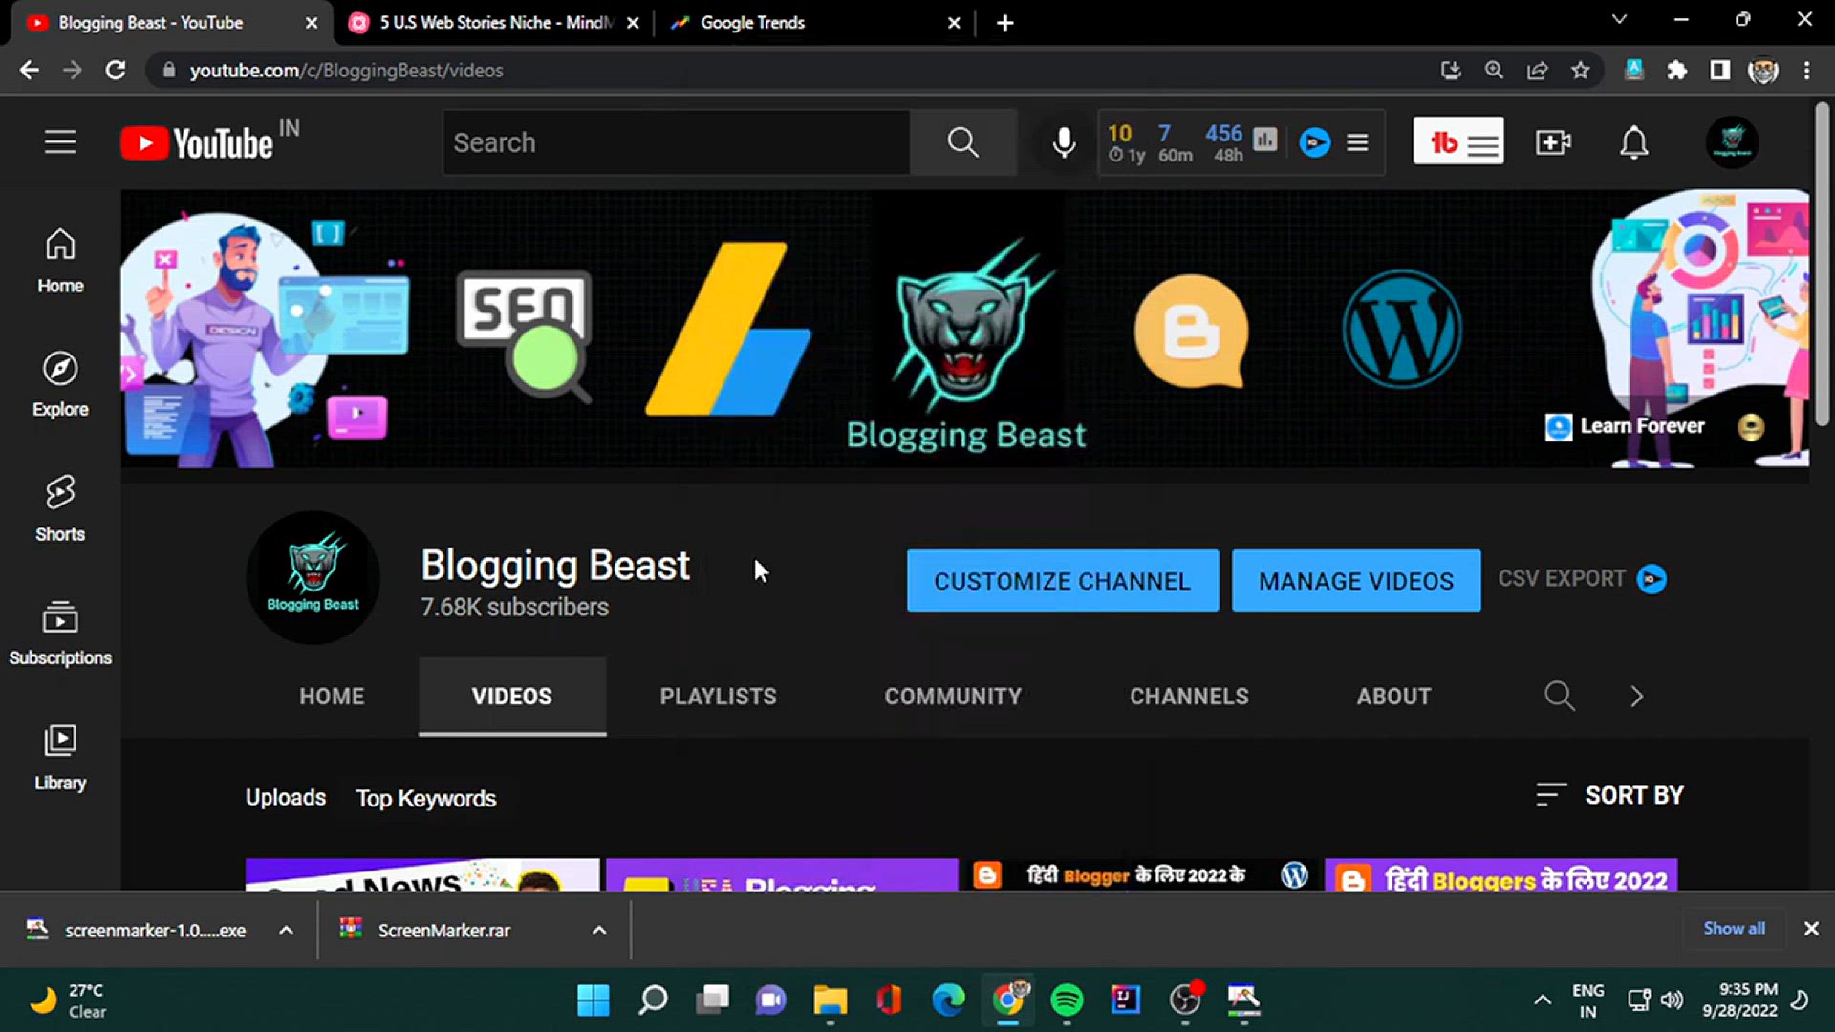Open Library in sidebar

click(x=60, y=758)
